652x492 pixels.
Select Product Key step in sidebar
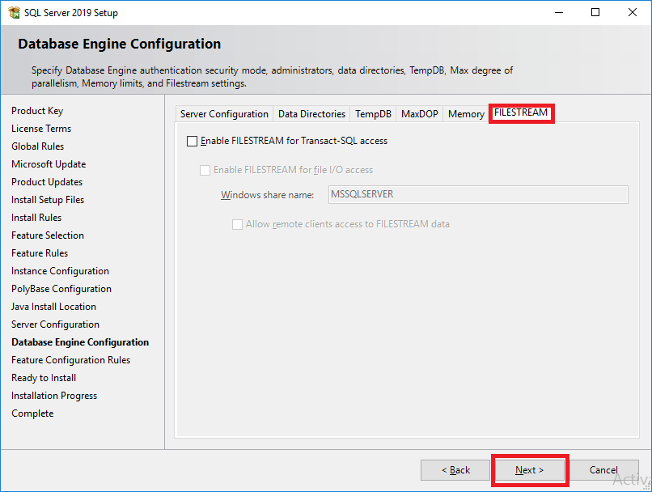(37, 111)
